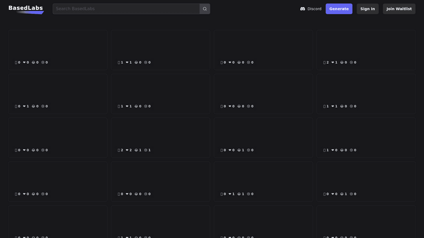Viewport: 424px width, 238px height.
Task: Click the Join Waitlist button
Action: pos(399,9)
